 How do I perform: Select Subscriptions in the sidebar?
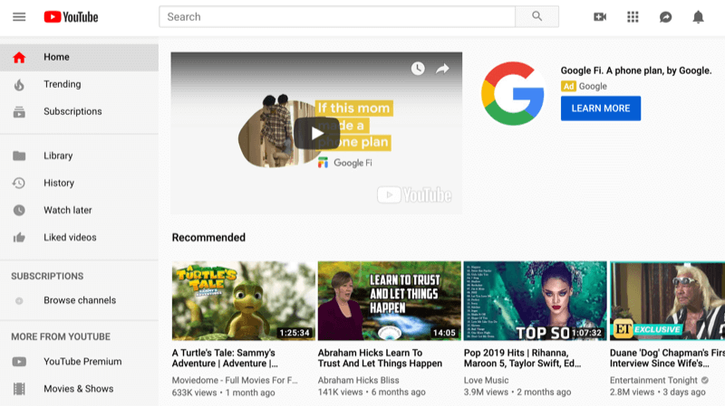pyautogui.click(x=79, y=111)
